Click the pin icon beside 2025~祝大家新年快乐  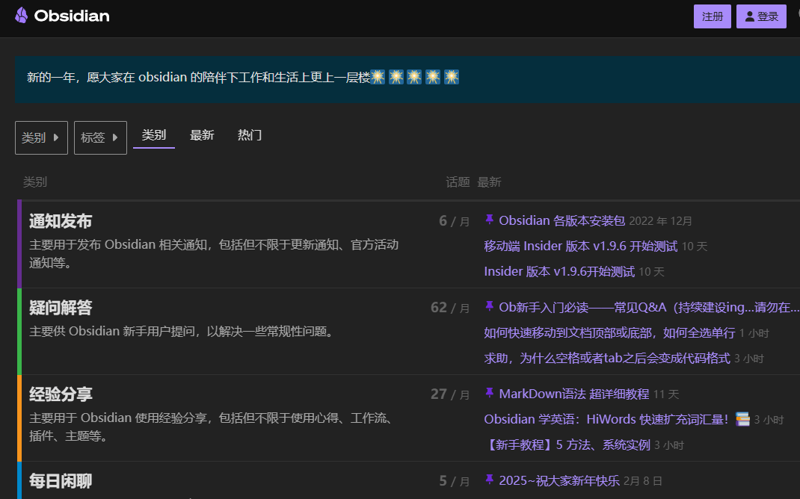pos(489,480)
